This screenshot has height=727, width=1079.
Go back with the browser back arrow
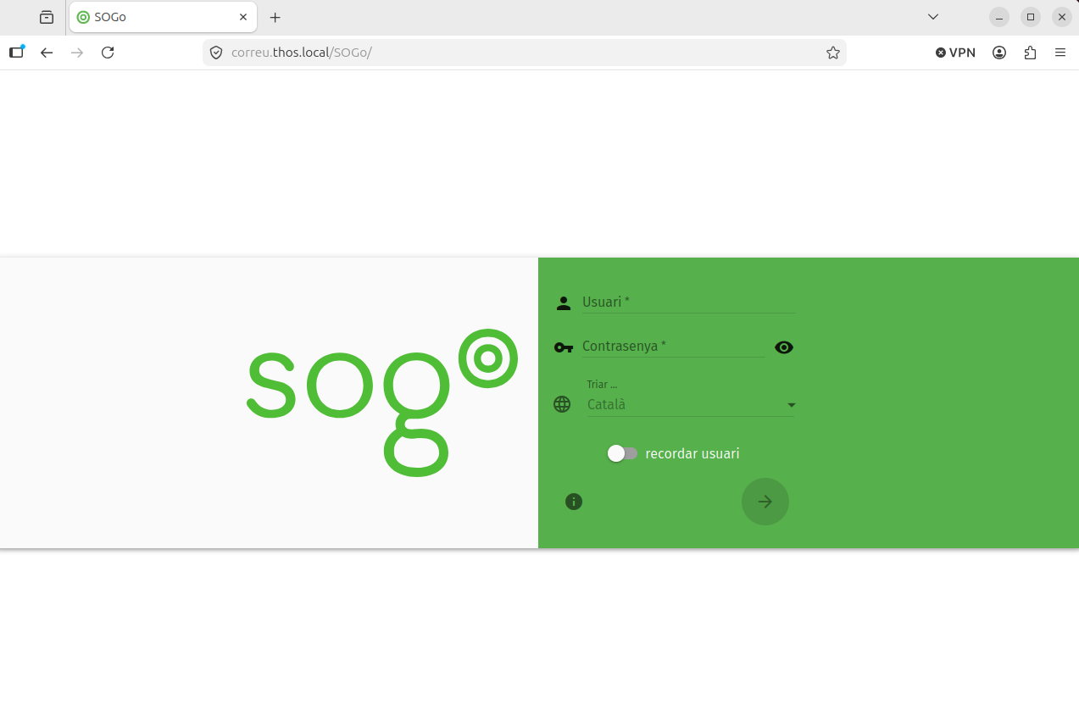click(x=47, y=53)
